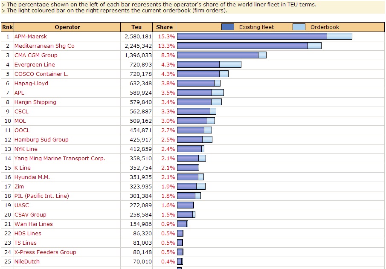Image resolution: width=386 pixels, height=269 pixels.
Task: Sort by the Share column header
Action: click(164, 26)
